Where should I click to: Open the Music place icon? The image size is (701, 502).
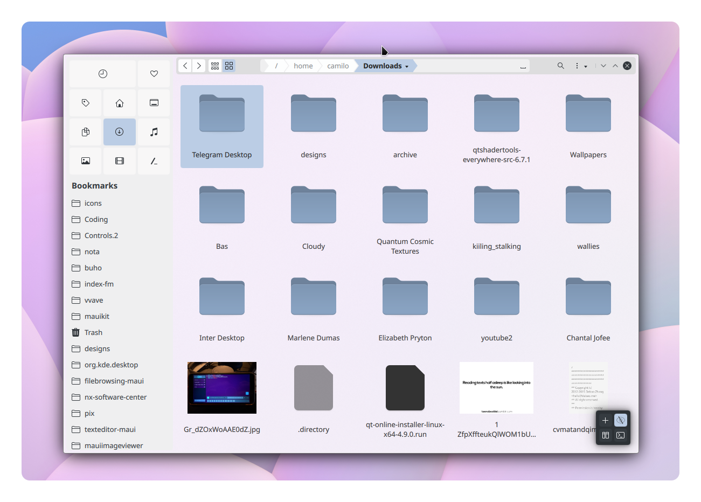154,132
